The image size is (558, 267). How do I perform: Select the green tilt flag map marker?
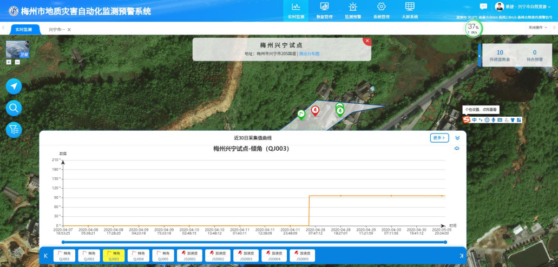tap(301, 115)
